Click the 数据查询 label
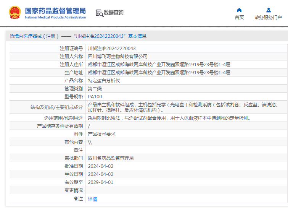Viewport: 288px width, 208px height. click(x=113, y=13)
